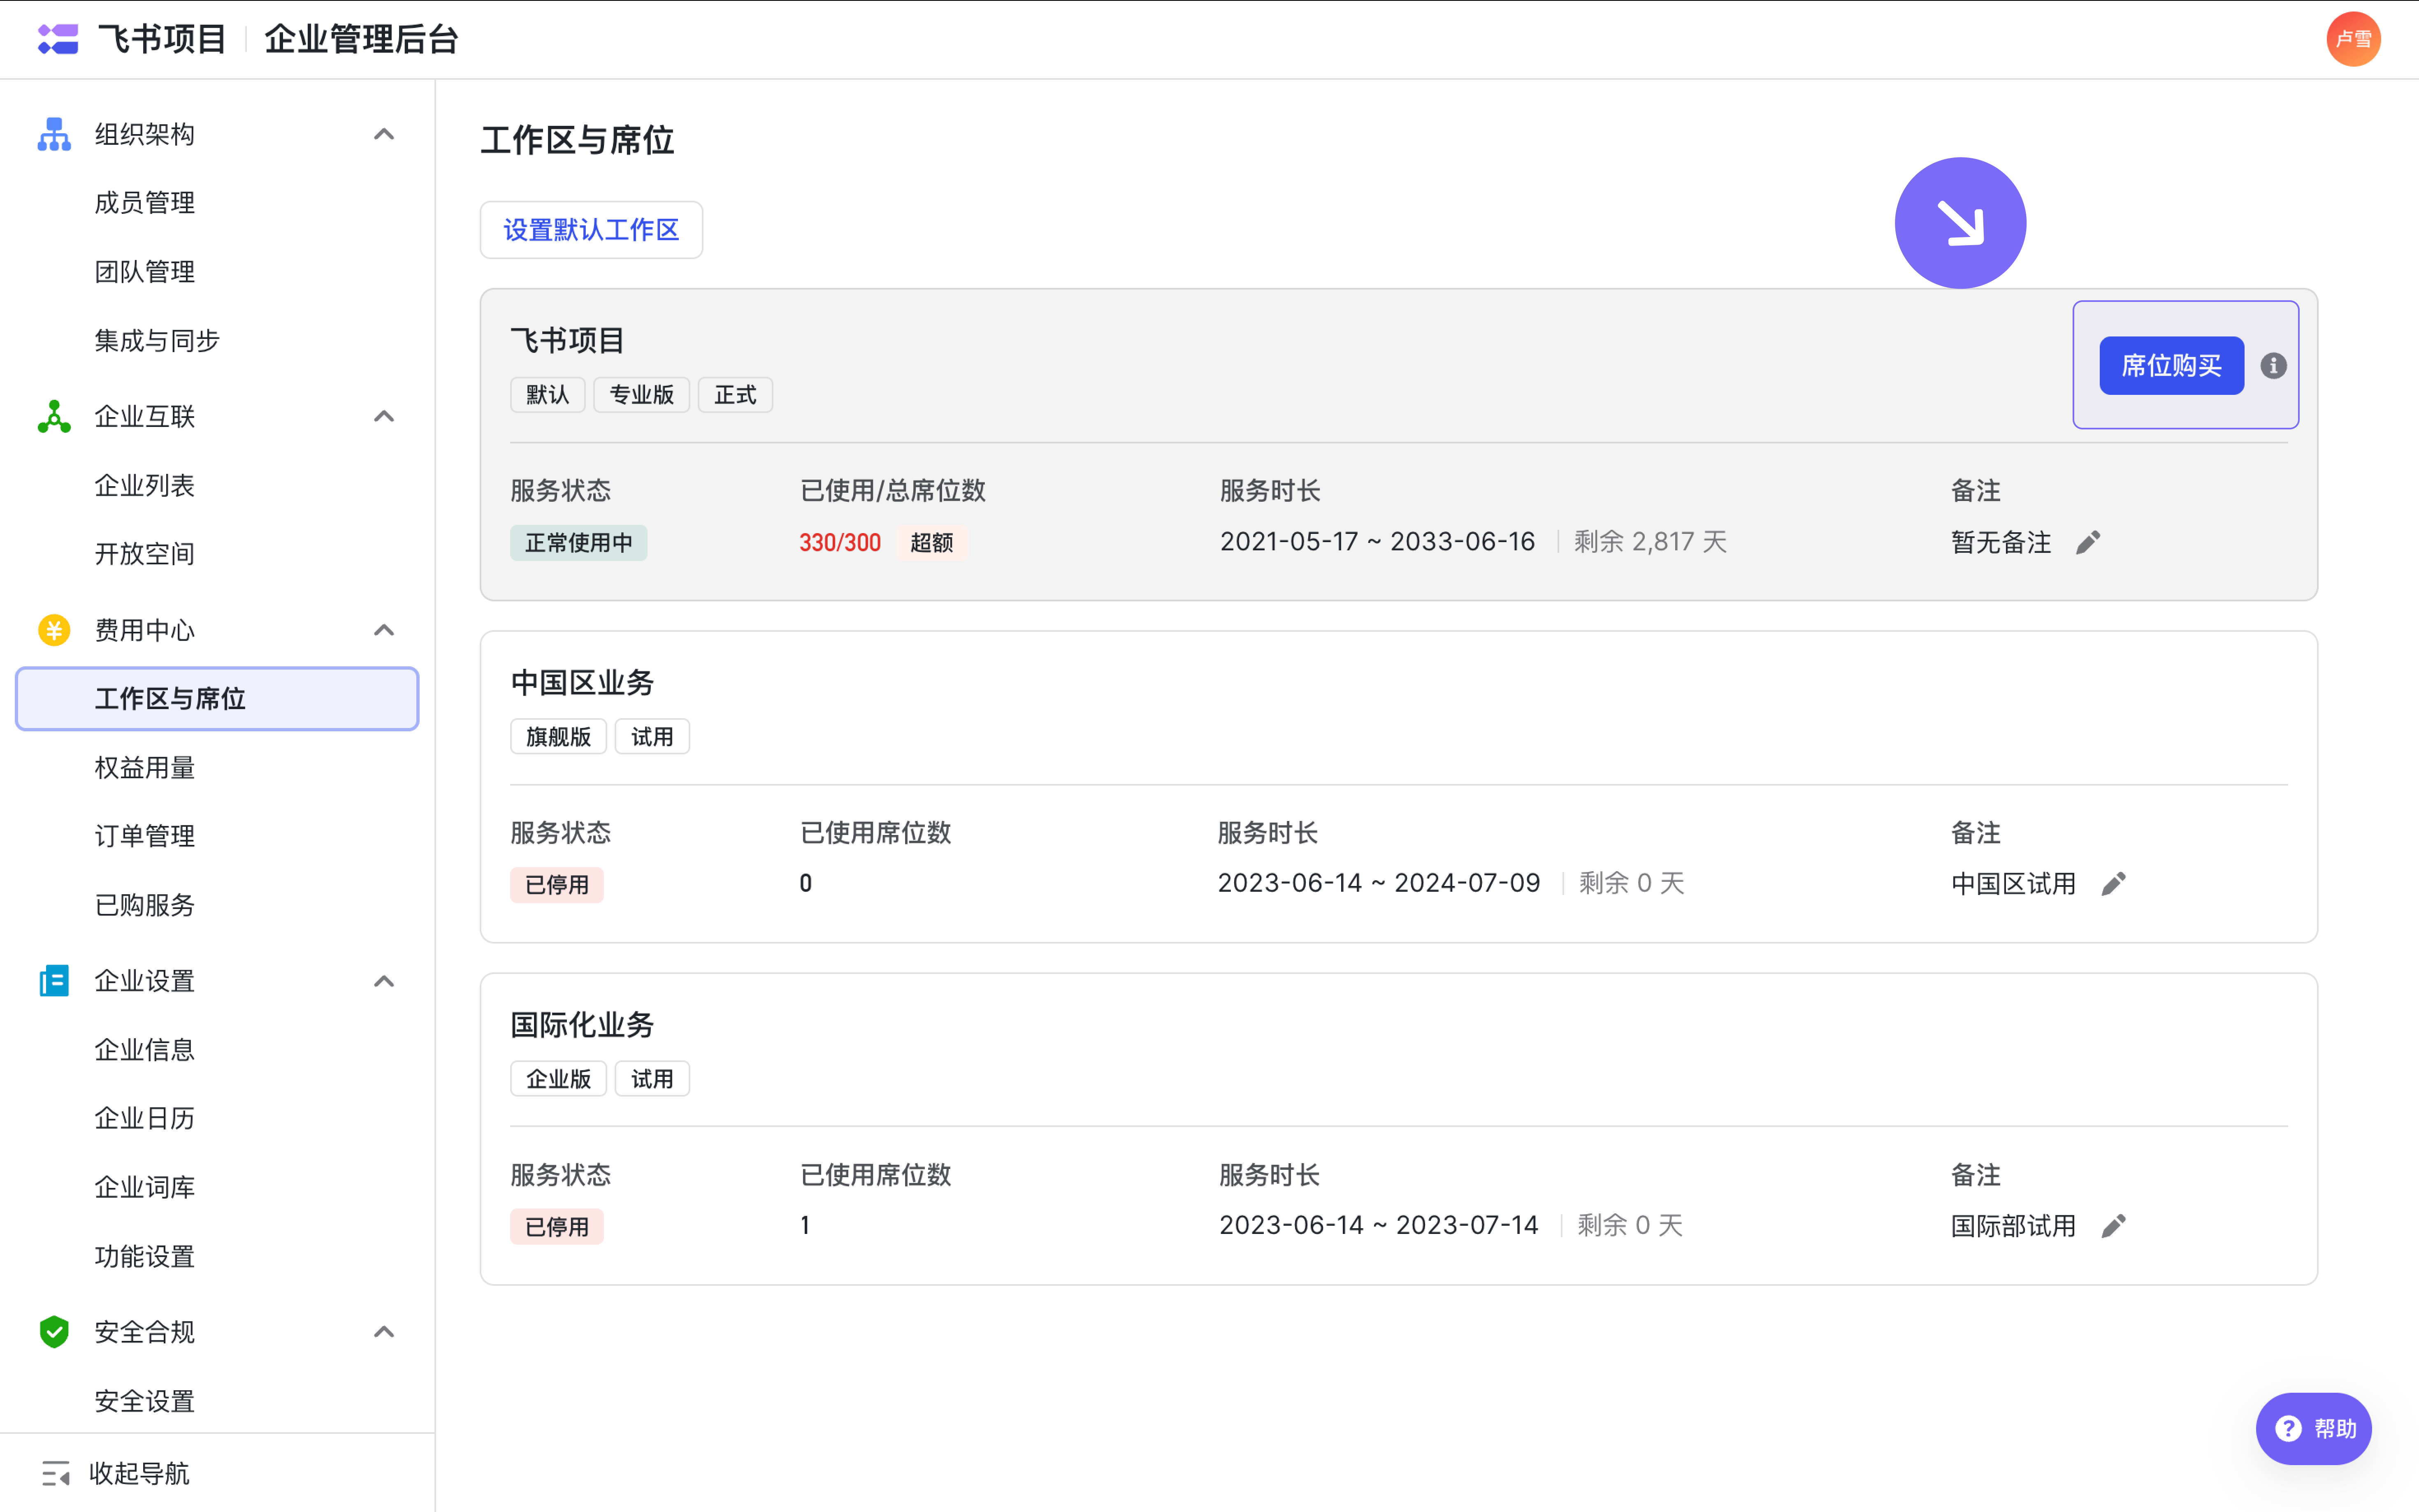Click the 组织架构 section label
Screen dimensions: 2419x1512
pyautogui.click(x=144, y=134)
